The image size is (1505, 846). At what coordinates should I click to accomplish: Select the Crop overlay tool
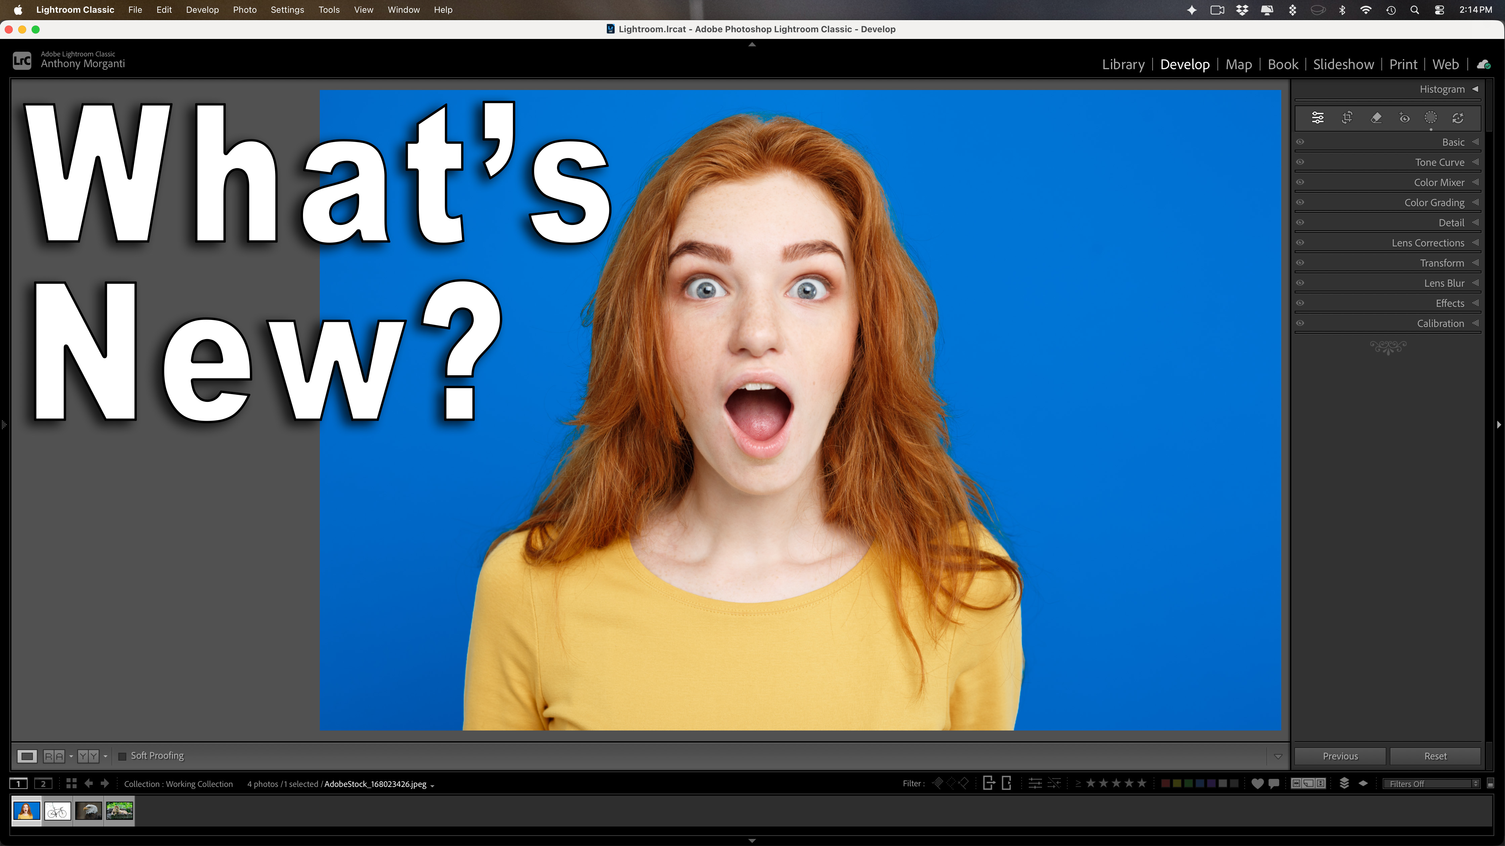(x=1347, y=118)
